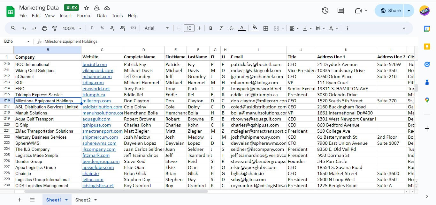Increase decimal places
436x205 pixels.
(123, 28)
